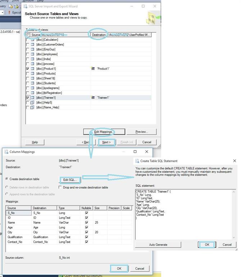Image resolution: width=241 pixels, height=277 pixels.
Task: Toggle the select-all Source header checkbox
Action: (28, 35)
